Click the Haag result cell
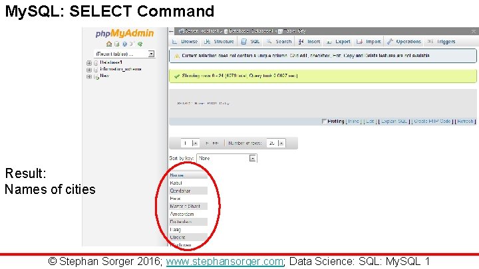Screen dimensions: 479x269 (x=188, y=230)
